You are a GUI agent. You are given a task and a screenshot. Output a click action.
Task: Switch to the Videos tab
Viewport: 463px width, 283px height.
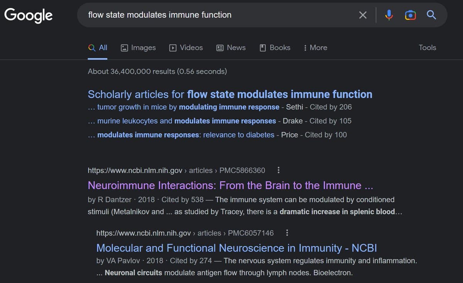(186, 47)
